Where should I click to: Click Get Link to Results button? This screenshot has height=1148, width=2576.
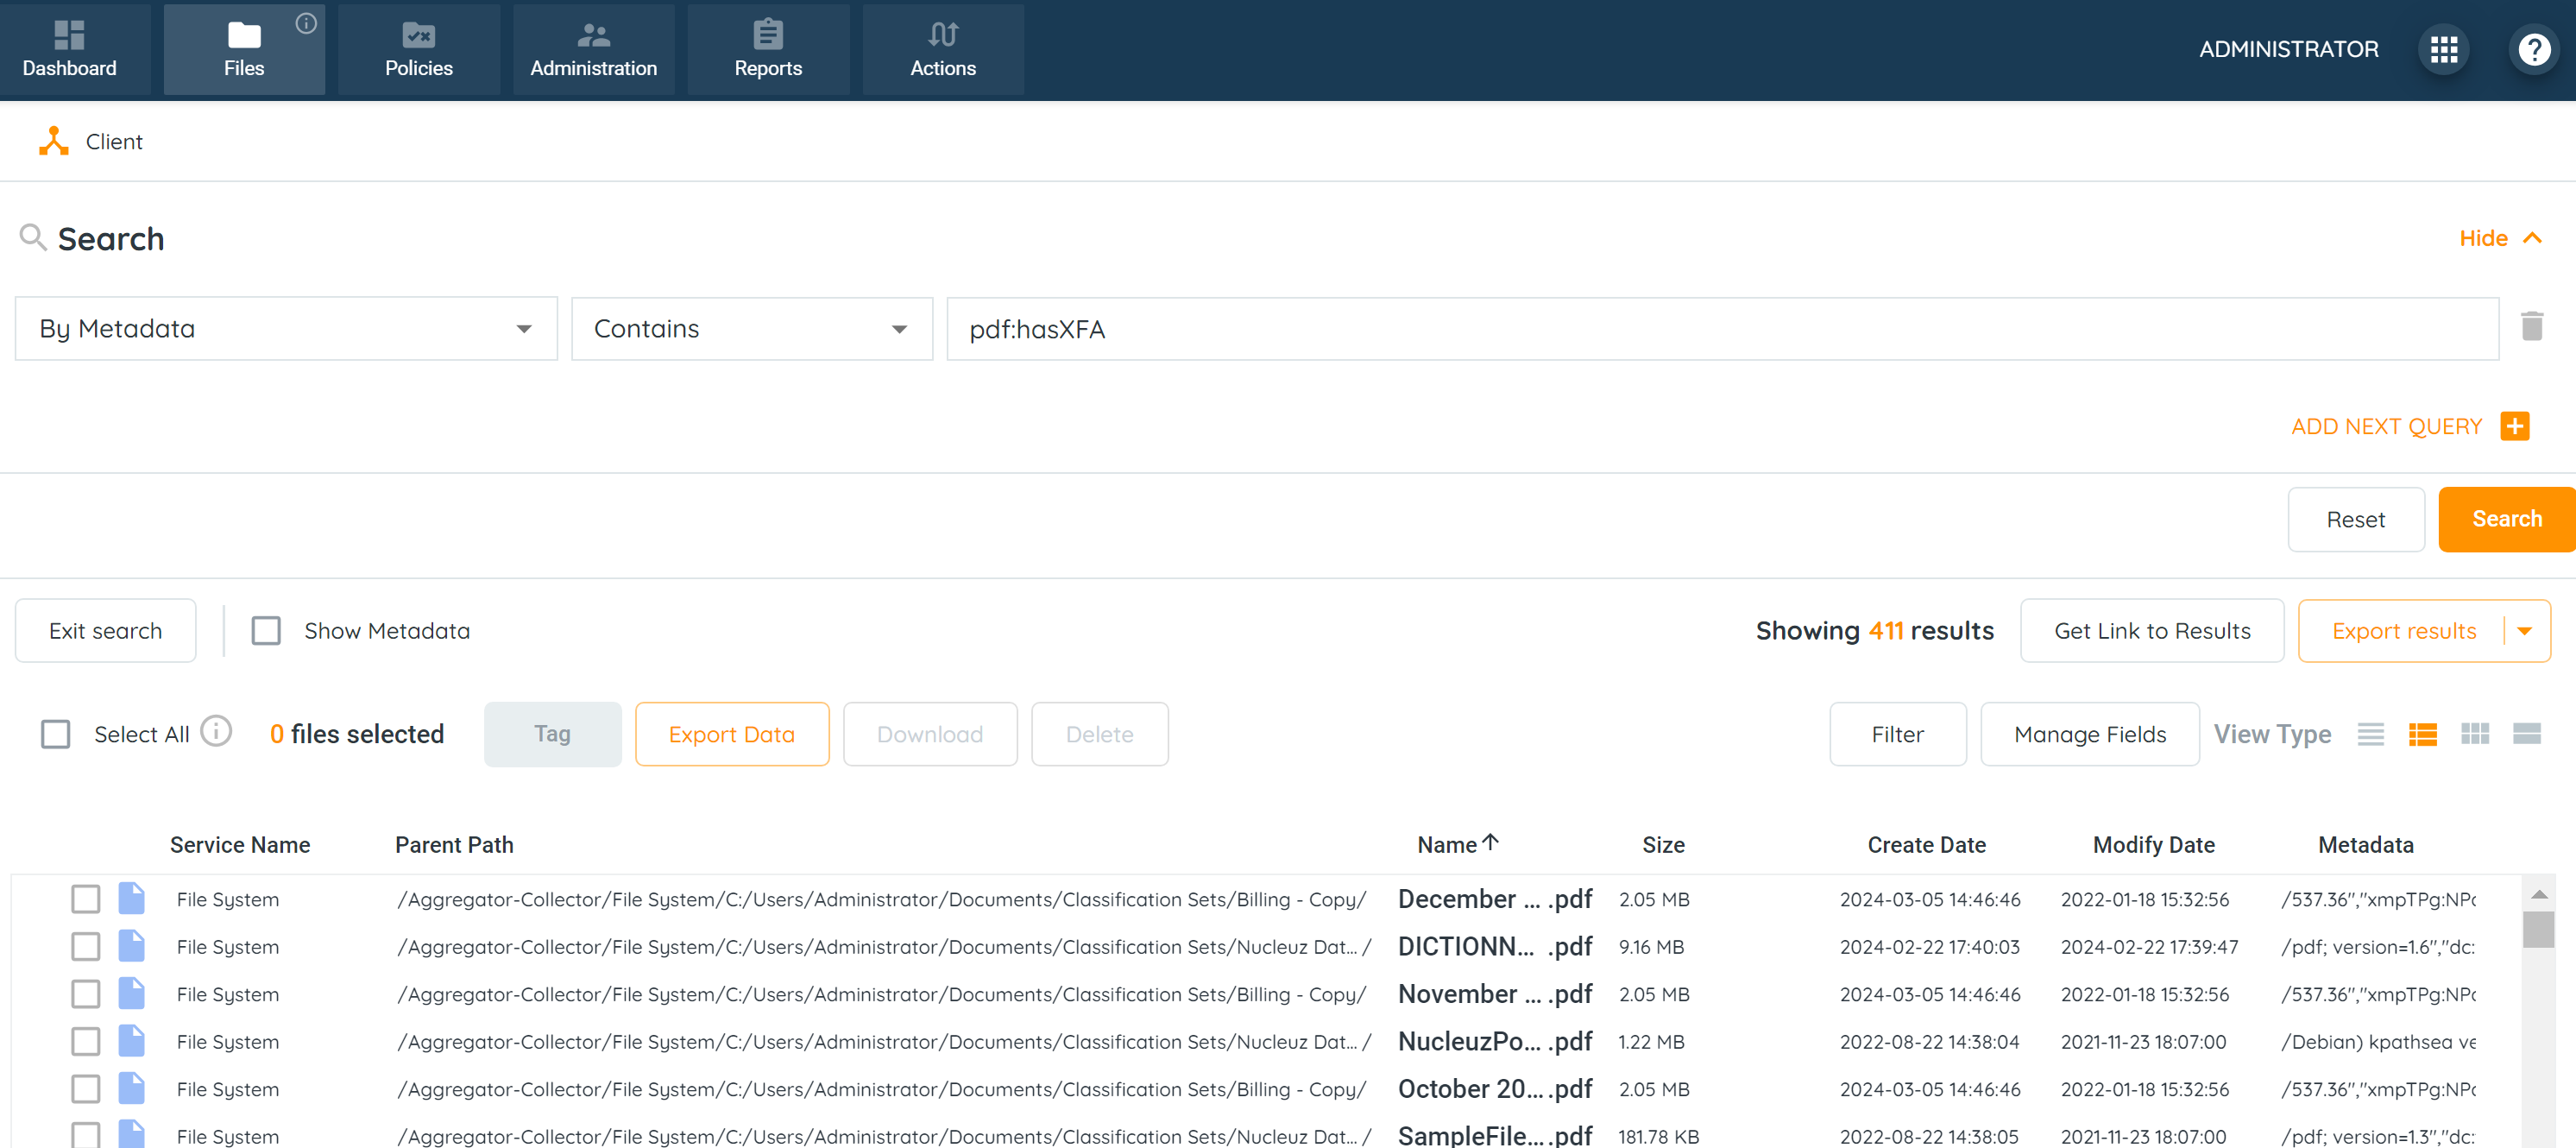2151,631
